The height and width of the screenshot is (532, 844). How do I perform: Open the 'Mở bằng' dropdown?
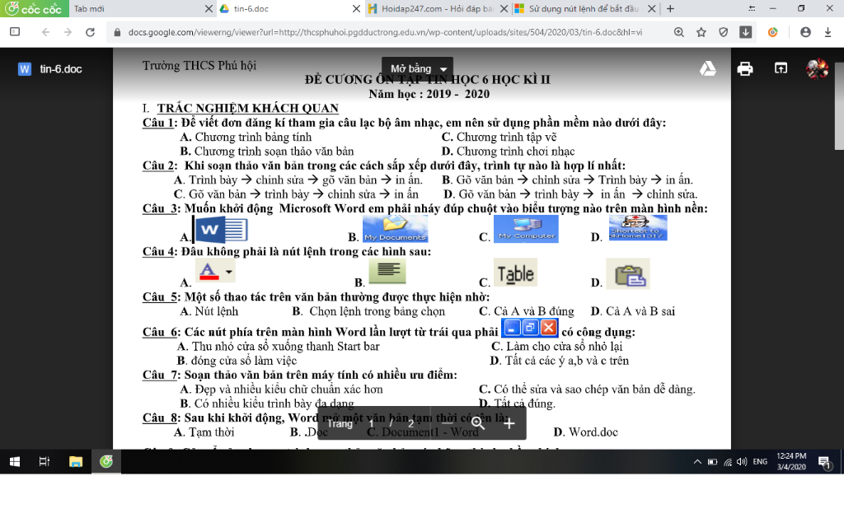[x=418, y=69]
